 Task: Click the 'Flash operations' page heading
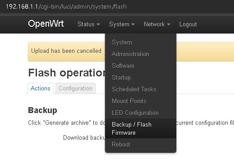[x=67, y=73]
